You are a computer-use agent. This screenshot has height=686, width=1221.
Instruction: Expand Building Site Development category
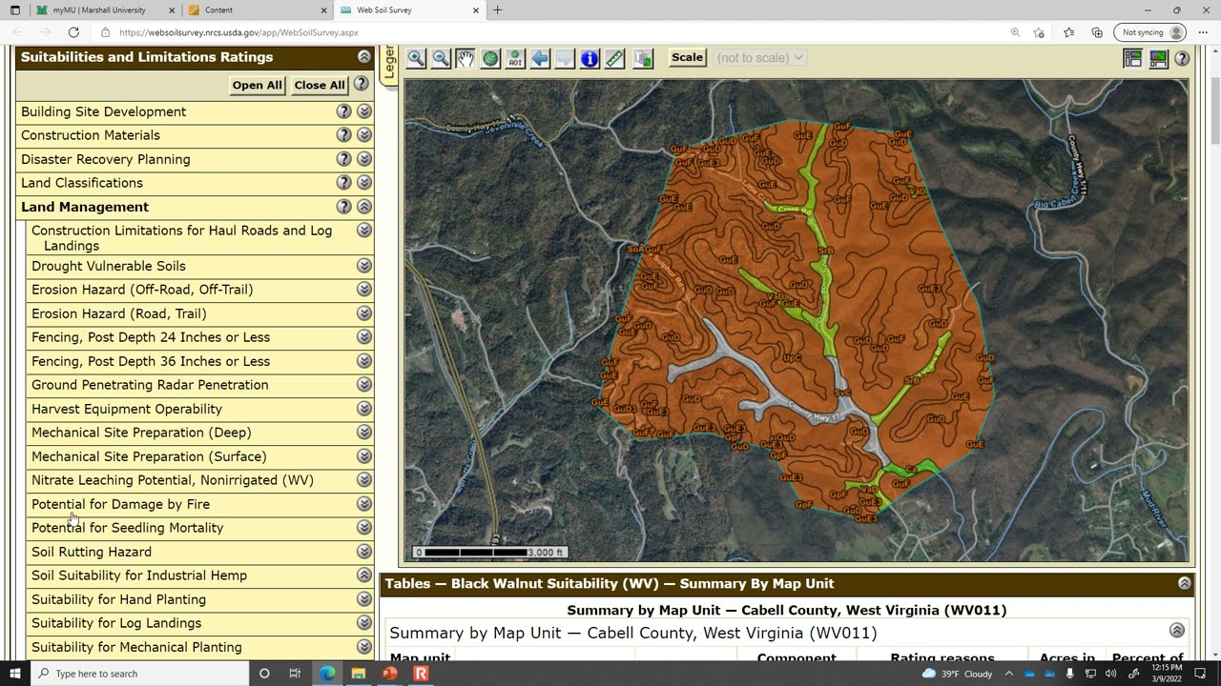click(363, 111)
